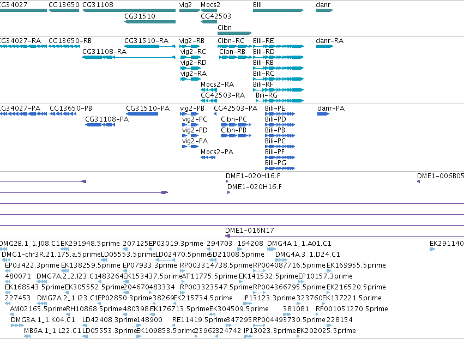Select the danr gene name label
Image resolution: width=464 pixels, height=339 pixels.
click(323, 5)
